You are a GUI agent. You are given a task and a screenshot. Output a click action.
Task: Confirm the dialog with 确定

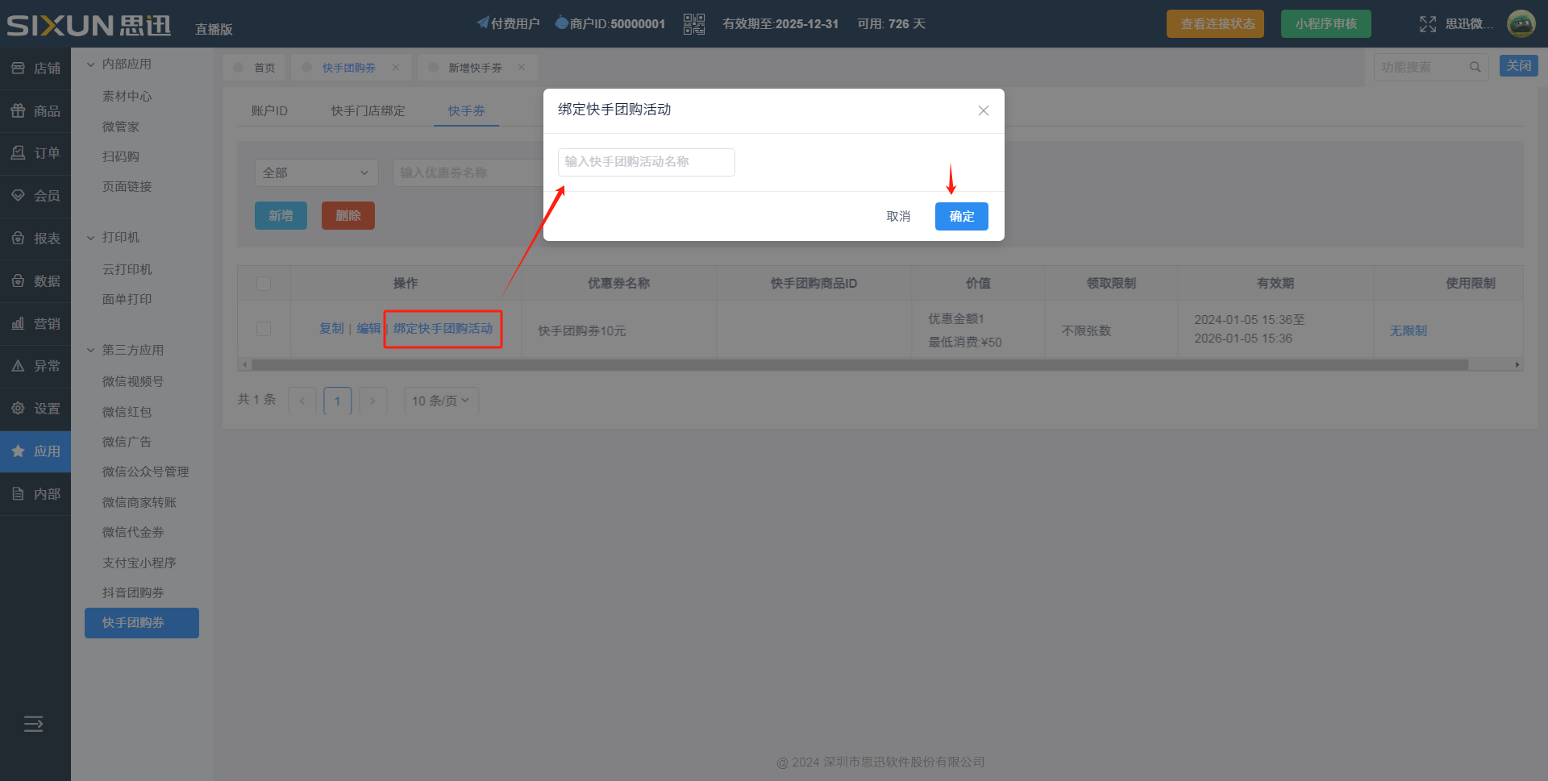[x=962, y=216]
